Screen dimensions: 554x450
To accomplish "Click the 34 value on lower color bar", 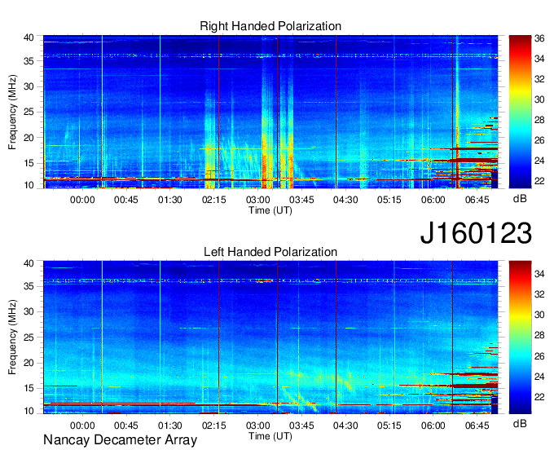I will point(539,274).
